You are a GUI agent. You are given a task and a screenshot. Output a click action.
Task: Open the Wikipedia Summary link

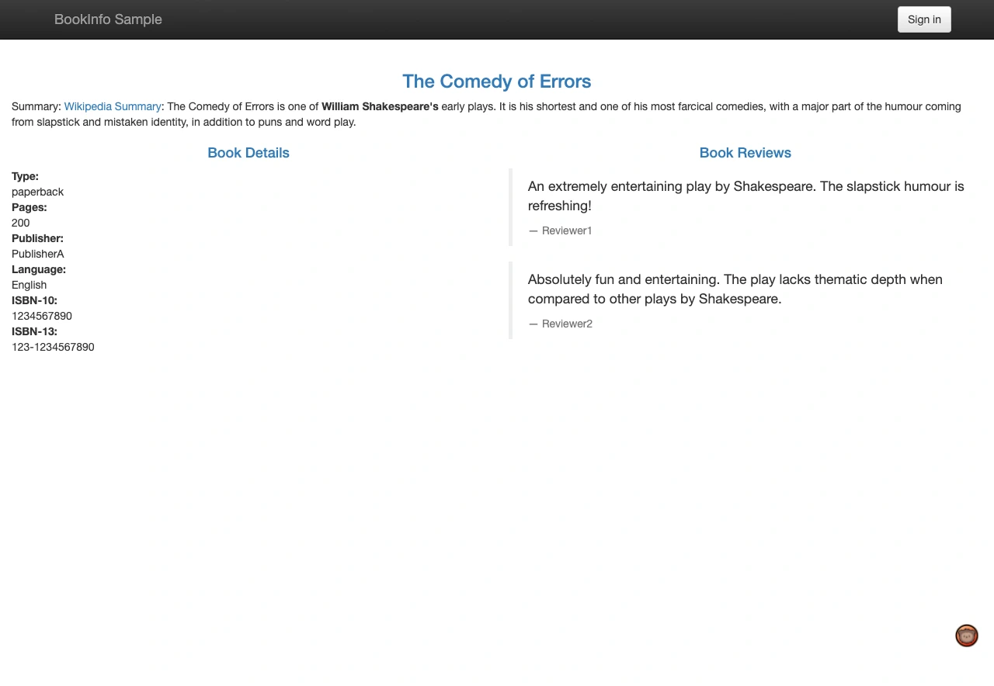(x=113, y=106)
